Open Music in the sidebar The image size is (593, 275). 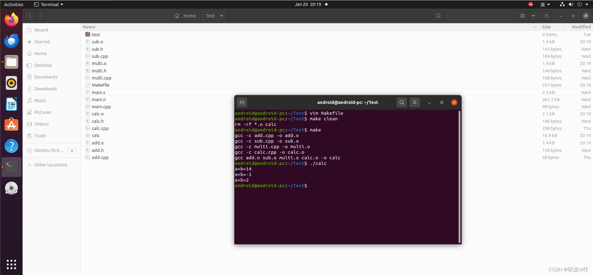(x=52, y=101)
